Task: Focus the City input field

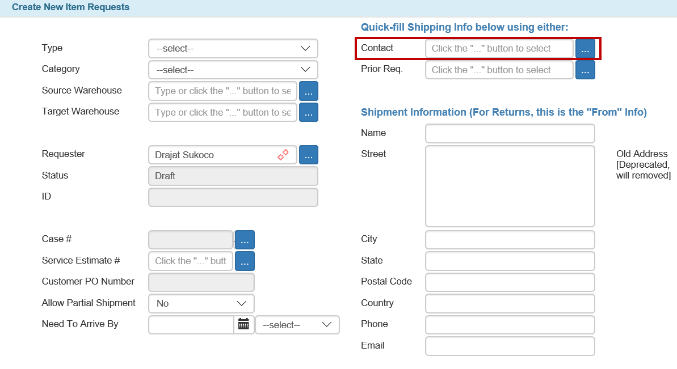Action: coord(510,240)
